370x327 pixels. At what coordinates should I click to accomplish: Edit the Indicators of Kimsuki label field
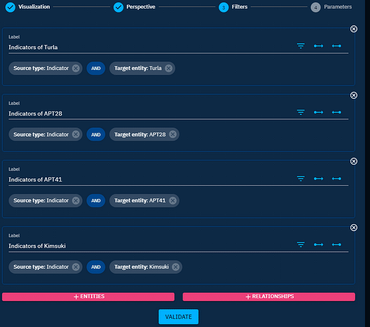148,246
